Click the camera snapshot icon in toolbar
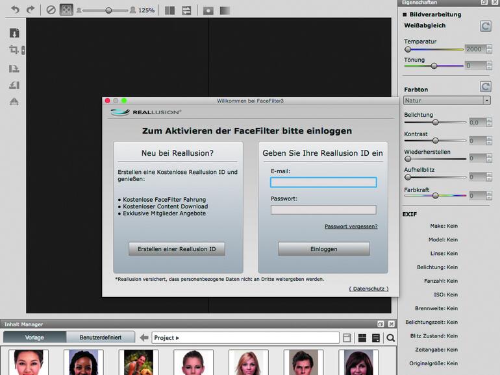Image resolution: width=500 pixels, height=375 pixels. pos(208,11)
